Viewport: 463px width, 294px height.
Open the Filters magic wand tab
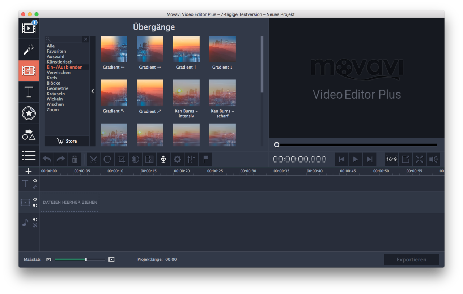coord(29,49)
